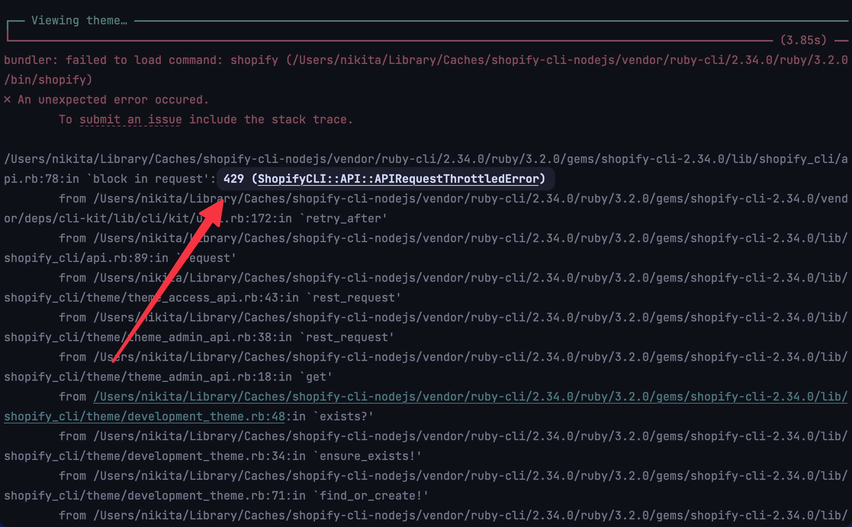Click the submit an issue link
The width and height of the screenshot is (852, 527).
point(130,119)
